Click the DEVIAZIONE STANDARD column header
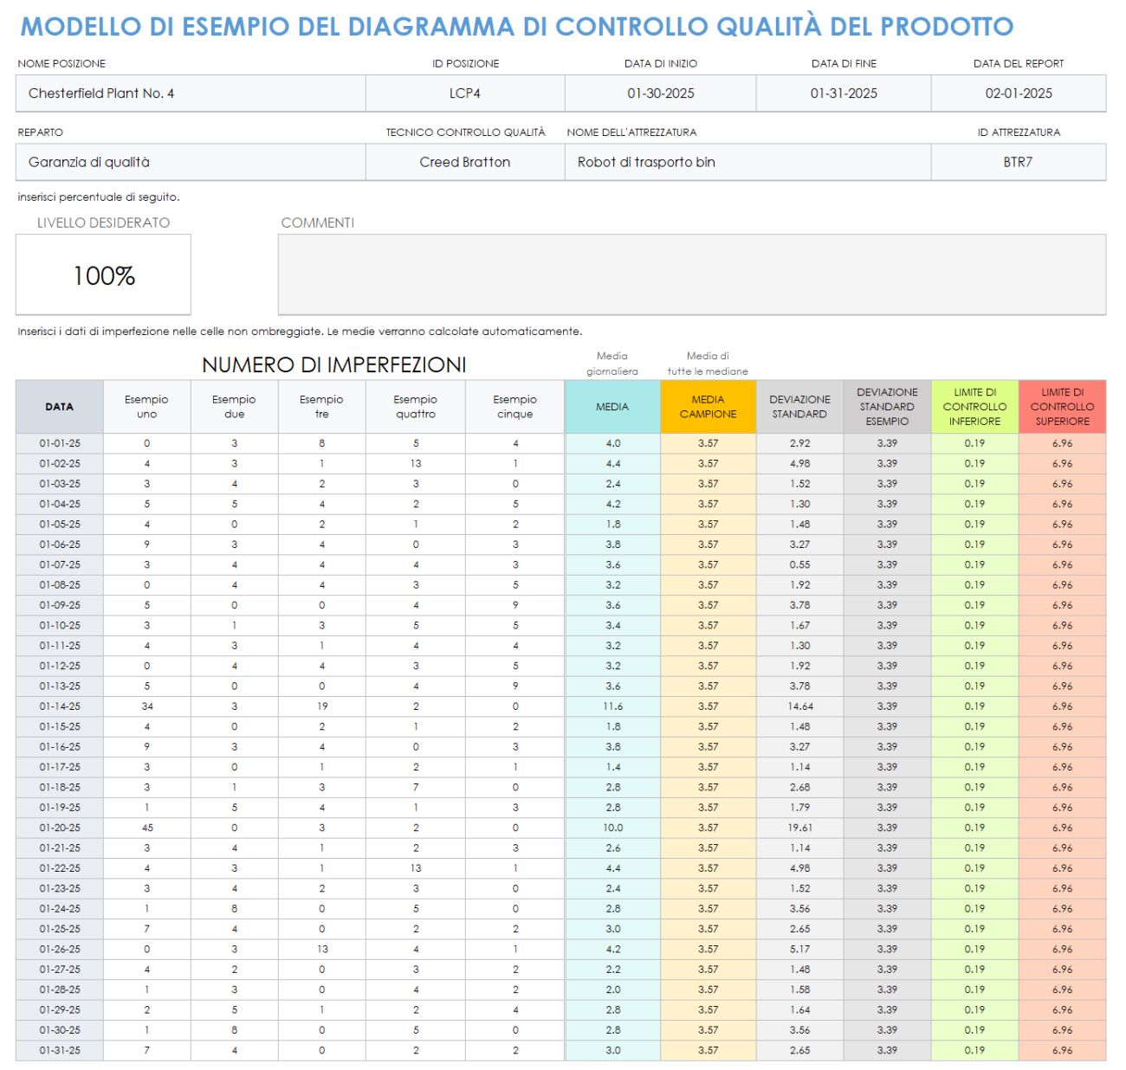The height and width of the screenshot is (1070, 1126). (x=799, y=406)
